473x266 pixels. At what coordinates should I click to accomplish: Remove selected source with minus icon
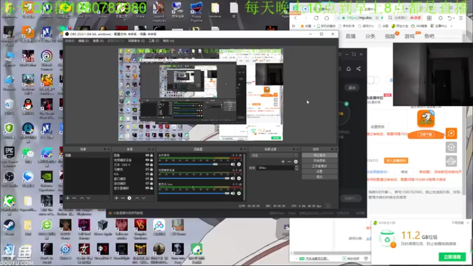123,198
